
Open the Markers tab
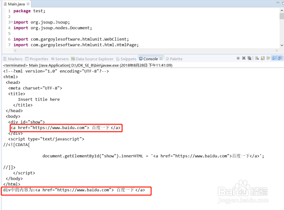pyautogui.click(x=13, y=59)
